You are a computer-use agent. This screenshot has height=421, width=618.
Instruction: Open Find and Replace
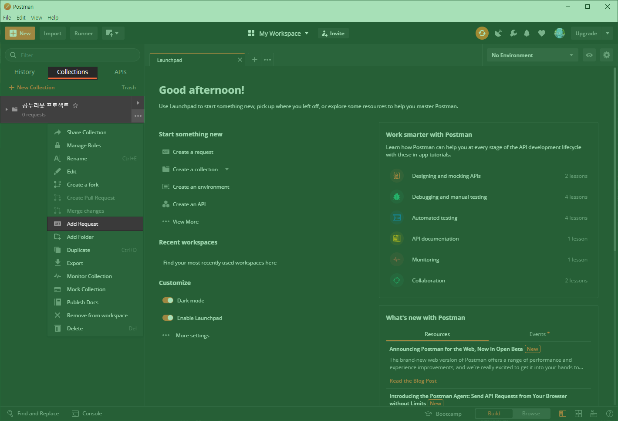coord(33,414)
